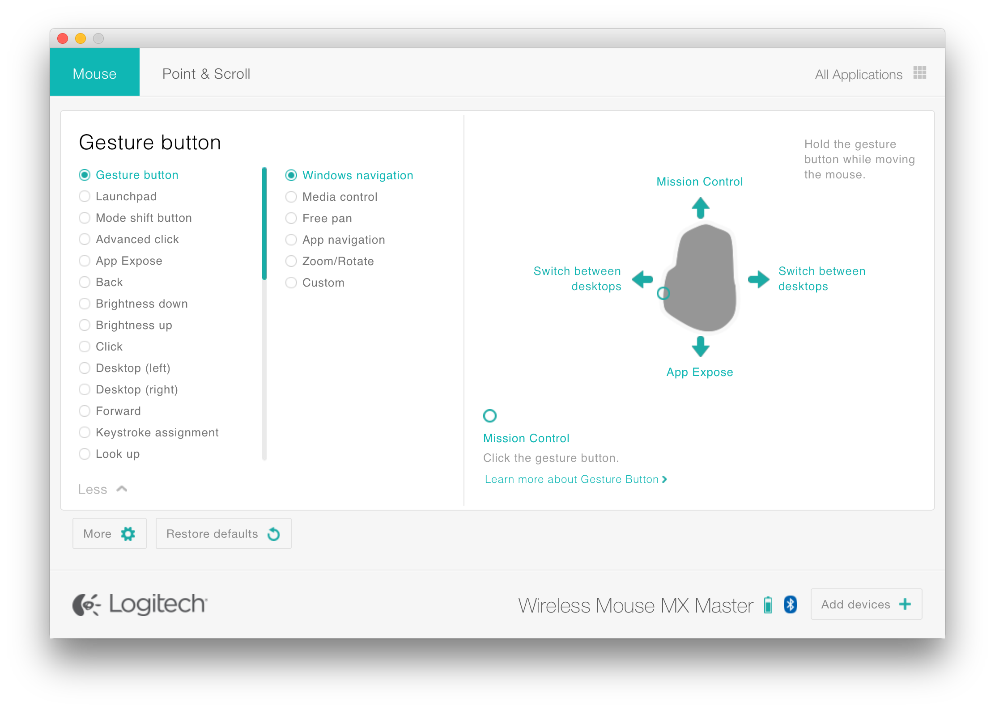
Task: Click the gesture button circle on mouse image
Action: (x=663, y=293)
